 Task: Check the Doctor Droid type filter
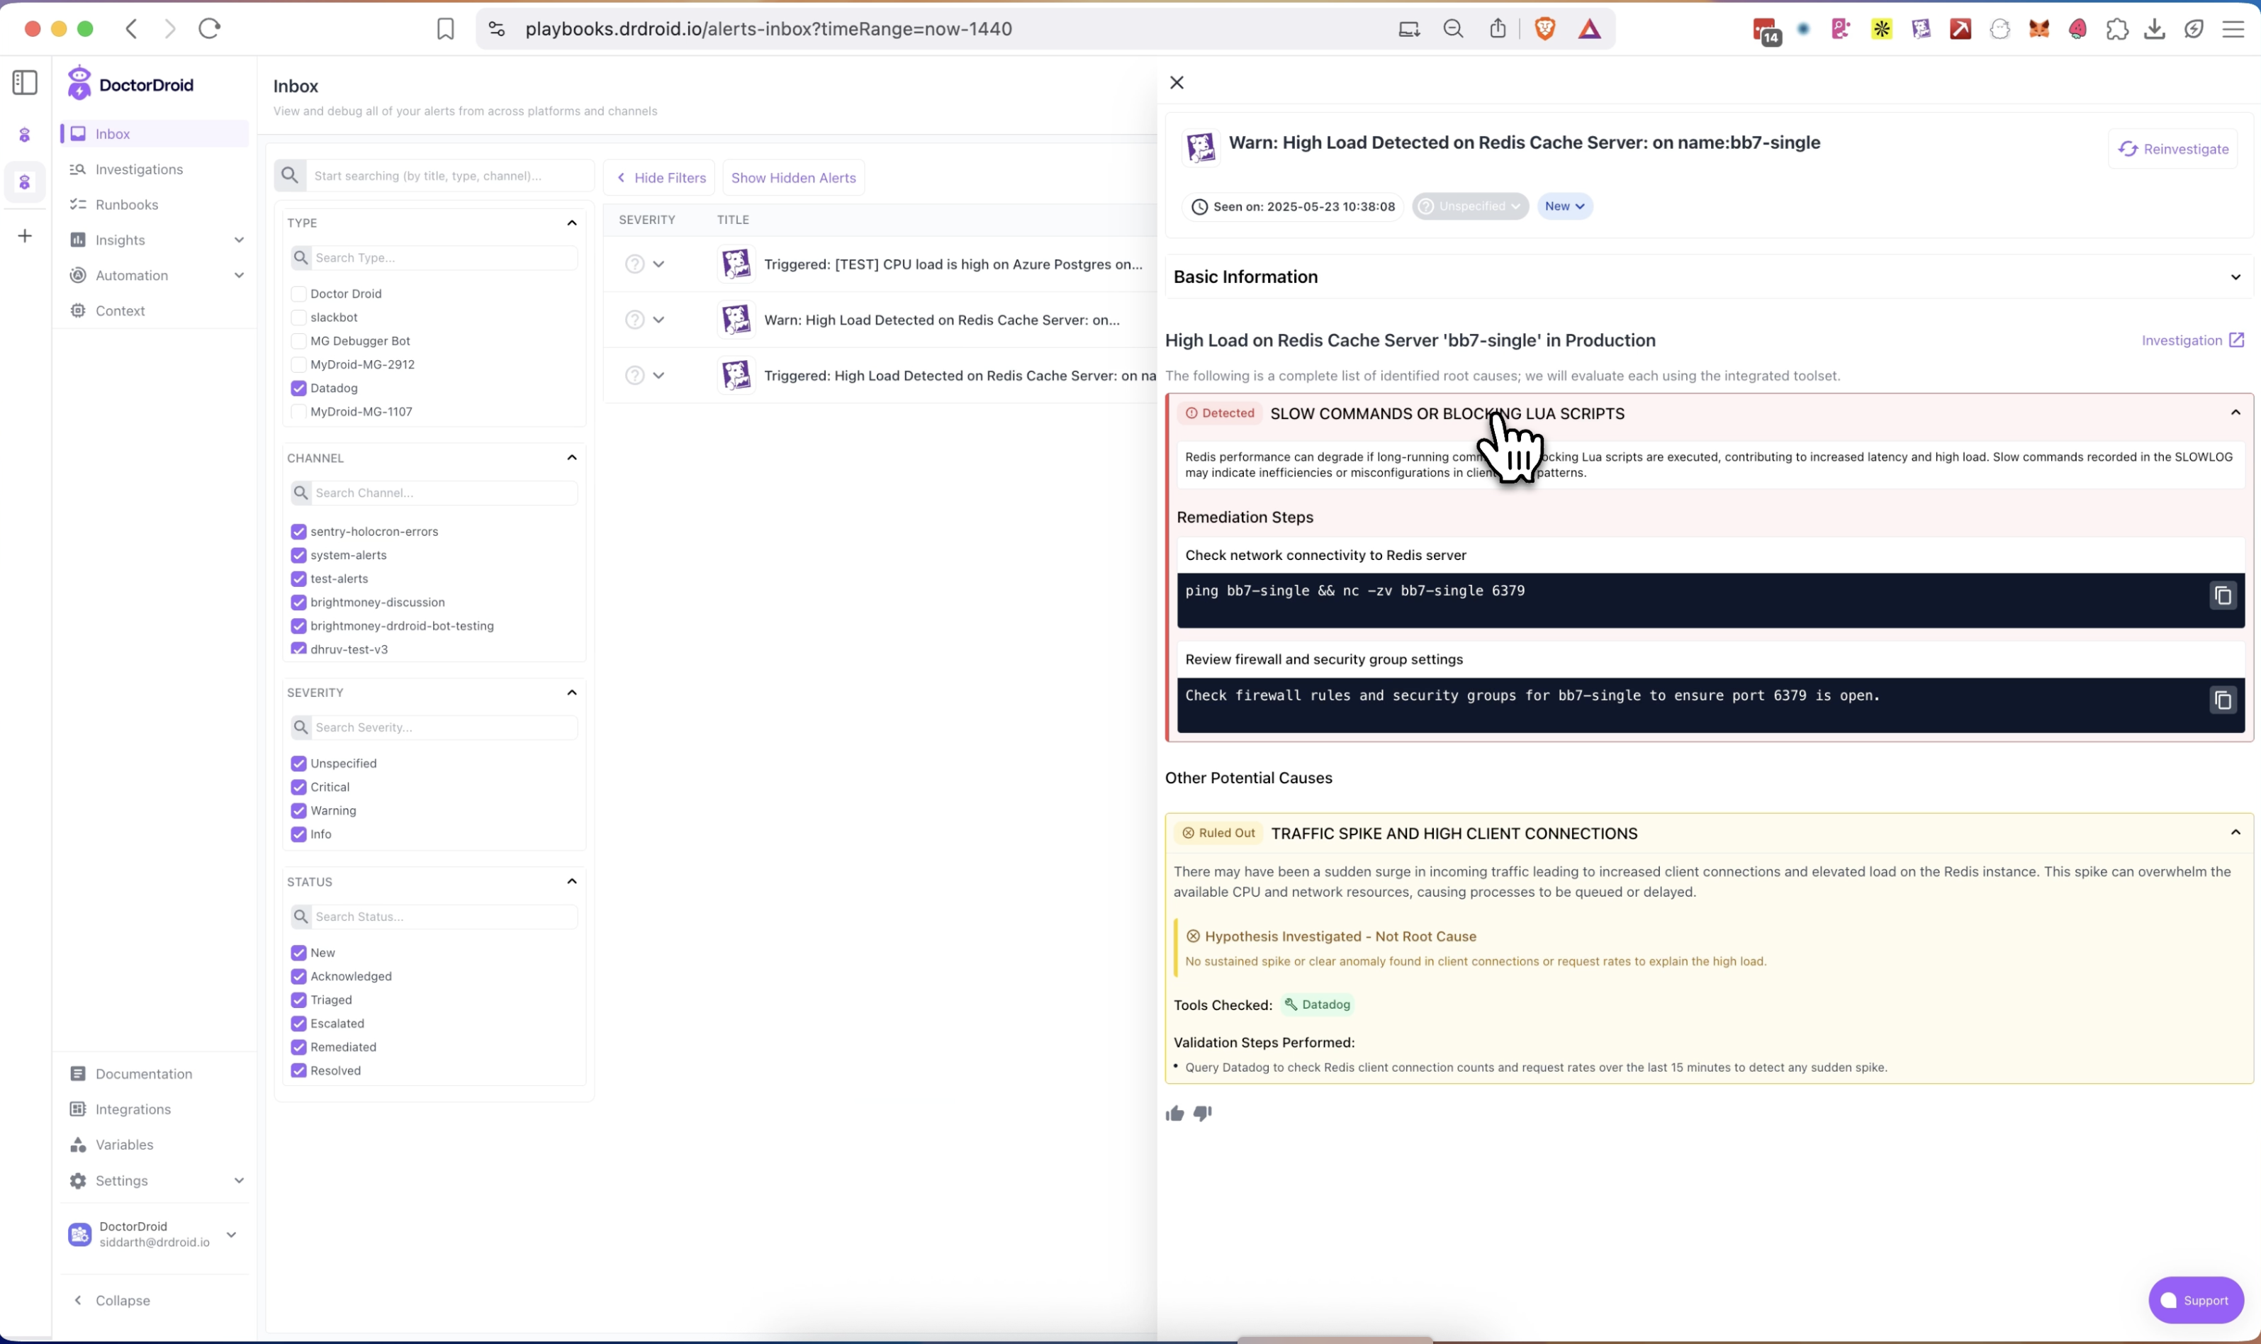[298, 293]
